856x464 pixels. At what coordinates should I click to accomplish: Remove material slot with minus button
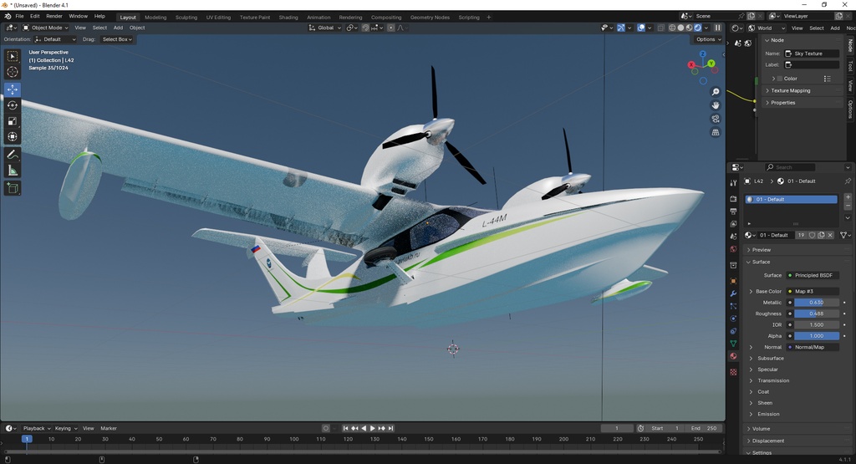[x=848, y=206]
